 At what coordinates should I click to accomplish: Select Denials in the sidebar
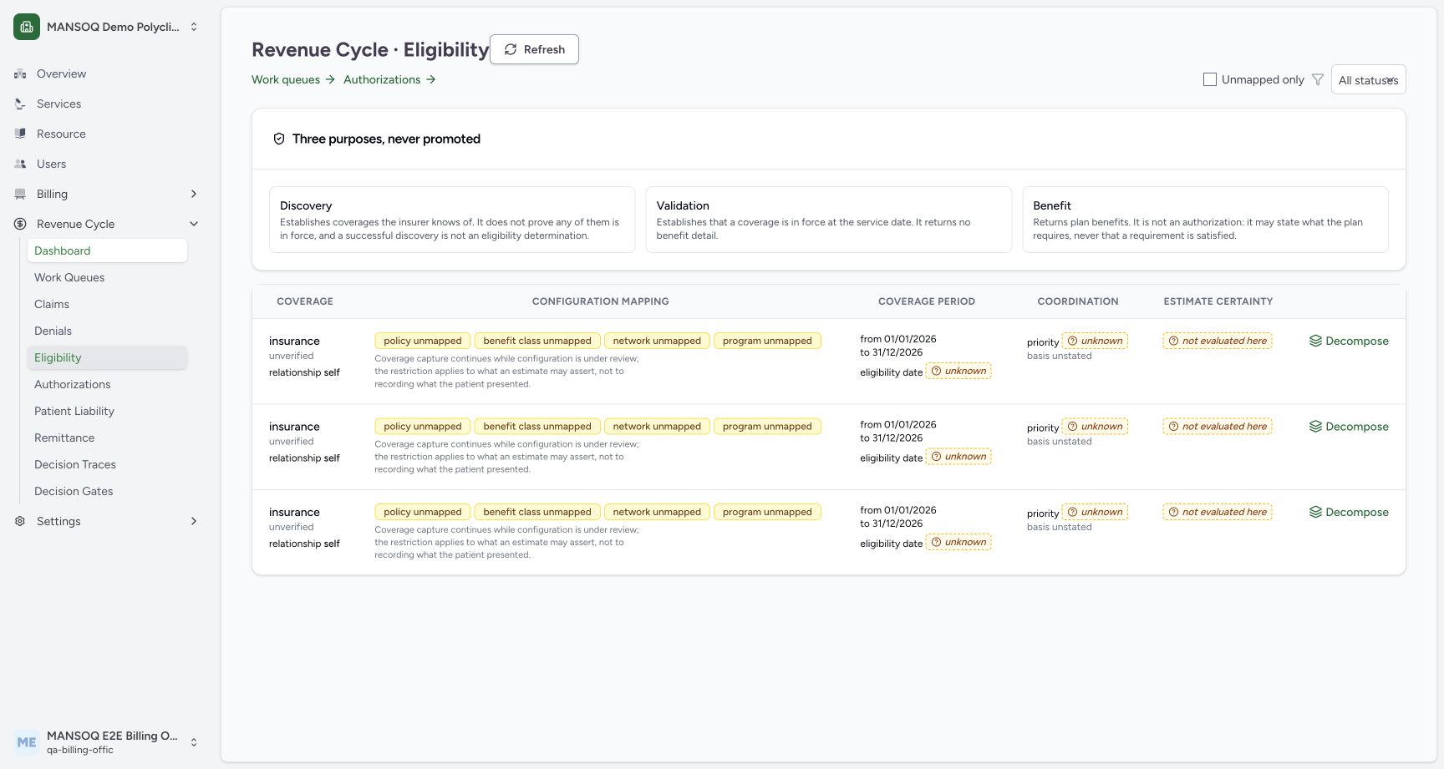click(x=107, y=331)
